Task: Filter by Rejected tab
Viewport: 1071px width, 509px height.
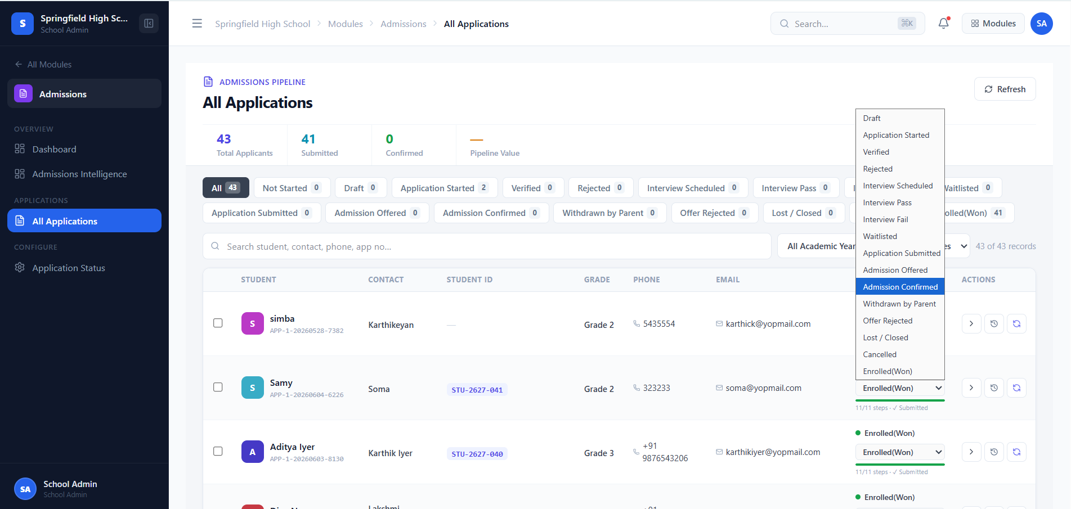Action: click(601, 188)
